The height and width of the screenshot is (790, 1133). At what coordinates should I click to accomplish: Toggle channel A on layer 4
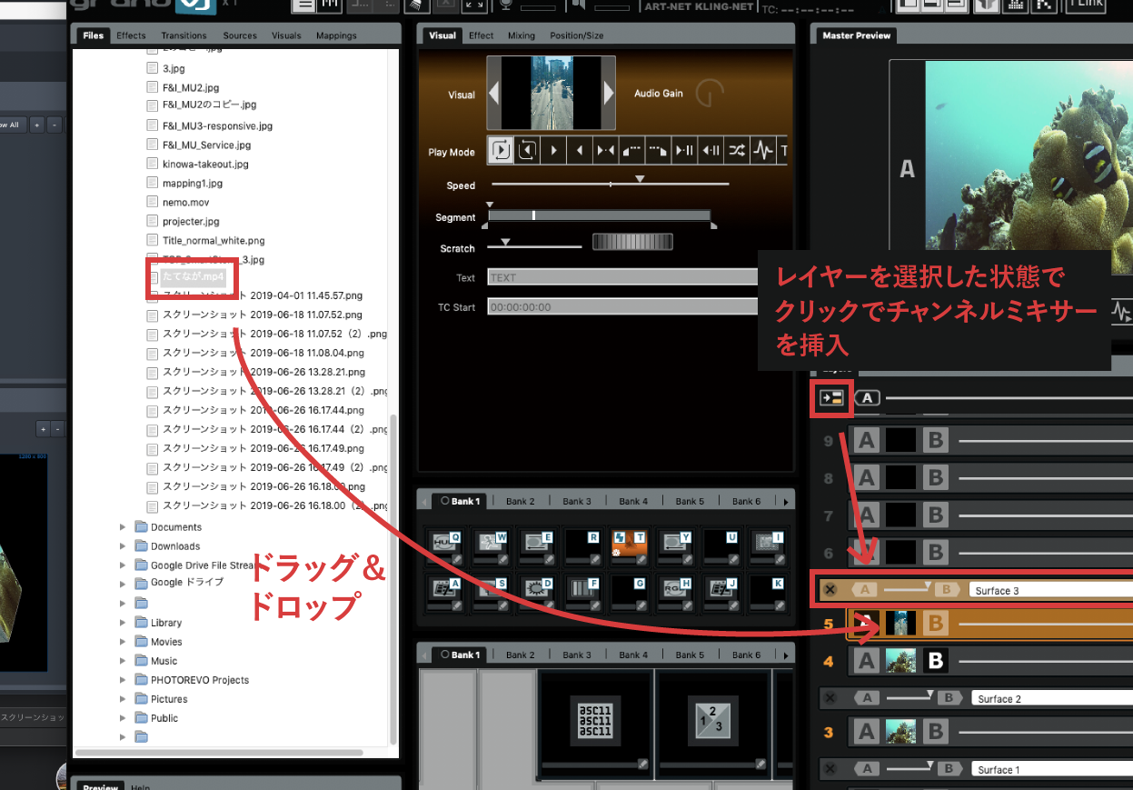(x=867, y=661)
